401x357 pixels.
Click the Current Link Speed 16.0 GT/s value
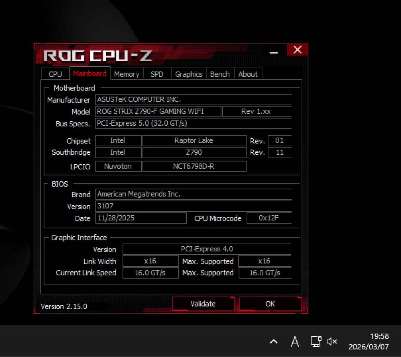coord(151,273)
